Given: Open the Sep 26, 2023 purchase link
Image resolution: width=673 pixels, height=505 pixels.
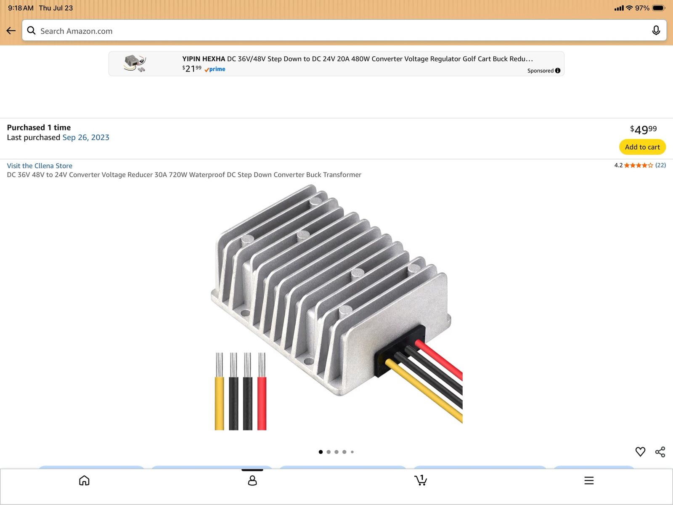Looking at the screenshot, I should 86,137.
